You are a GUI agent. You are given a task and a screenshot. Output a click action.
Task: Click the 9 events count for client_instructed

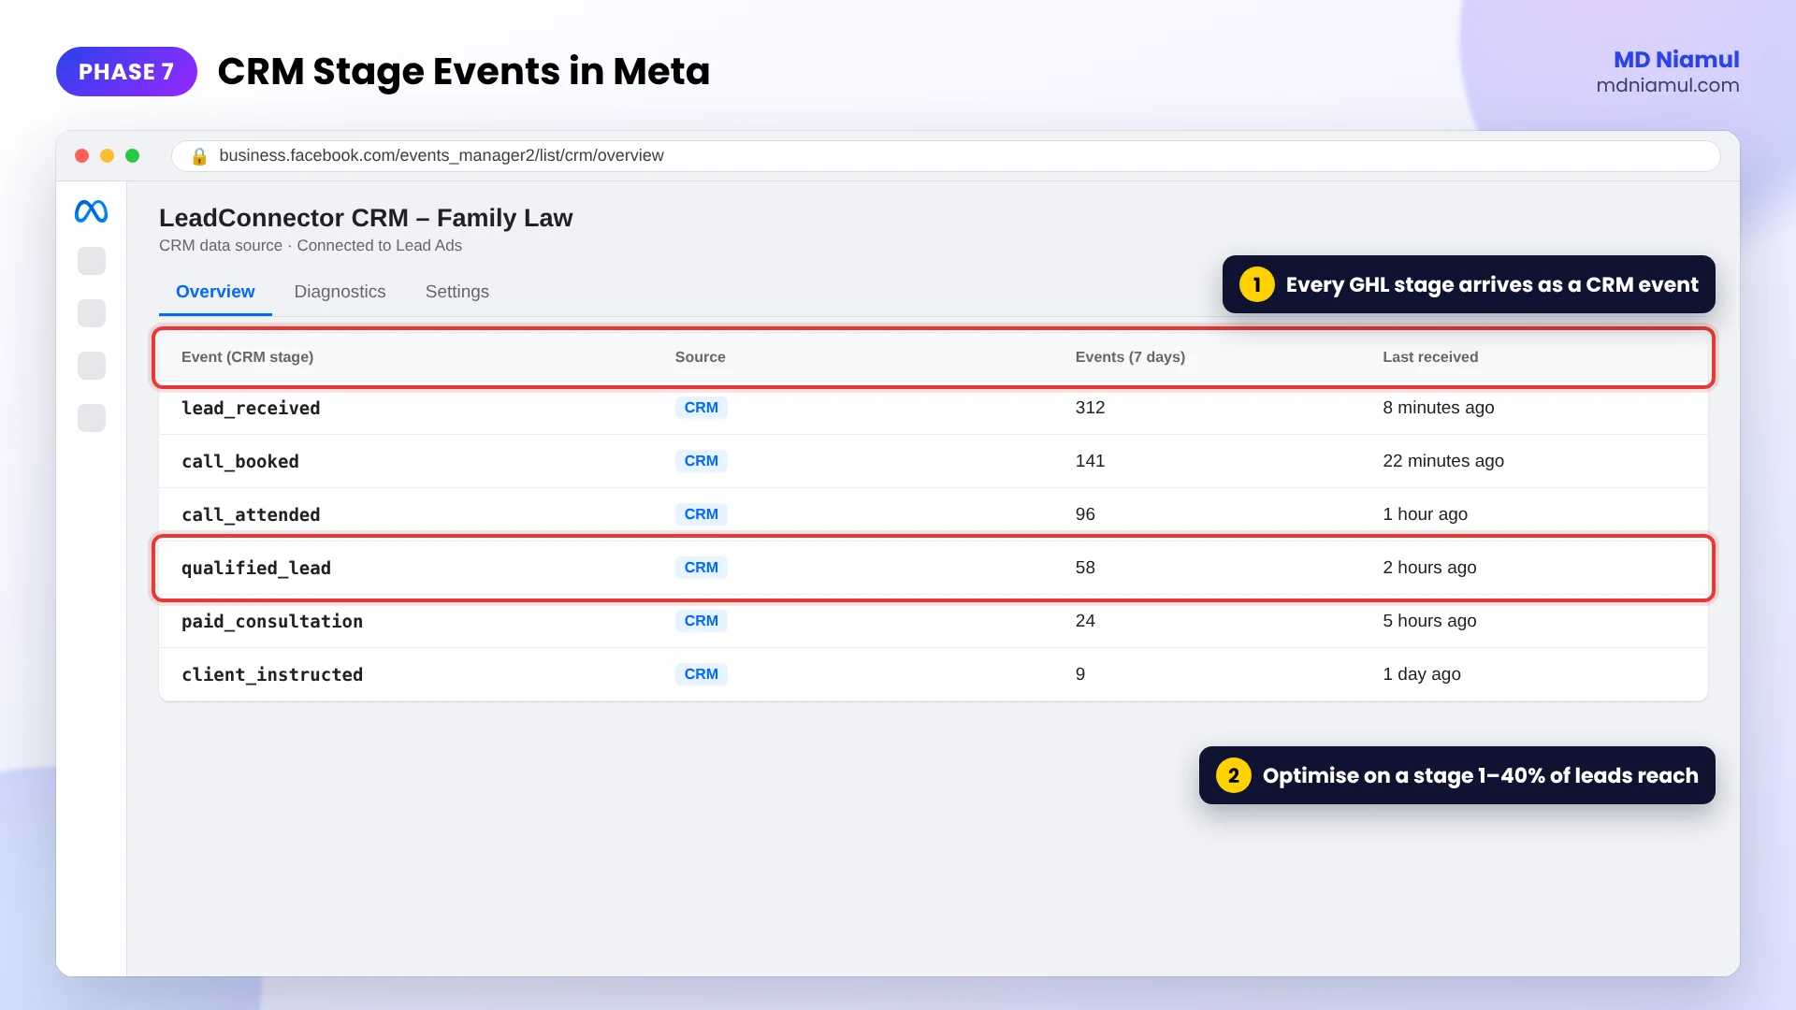(1080, 674)
